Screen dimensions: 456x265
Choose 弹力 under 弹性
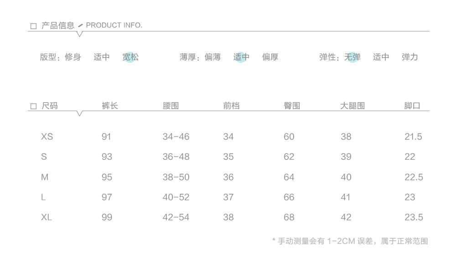tap(410, 57)
